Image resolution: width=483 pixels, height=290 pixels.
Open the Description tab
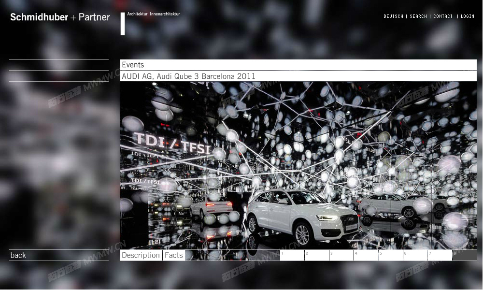pos(141,255)
